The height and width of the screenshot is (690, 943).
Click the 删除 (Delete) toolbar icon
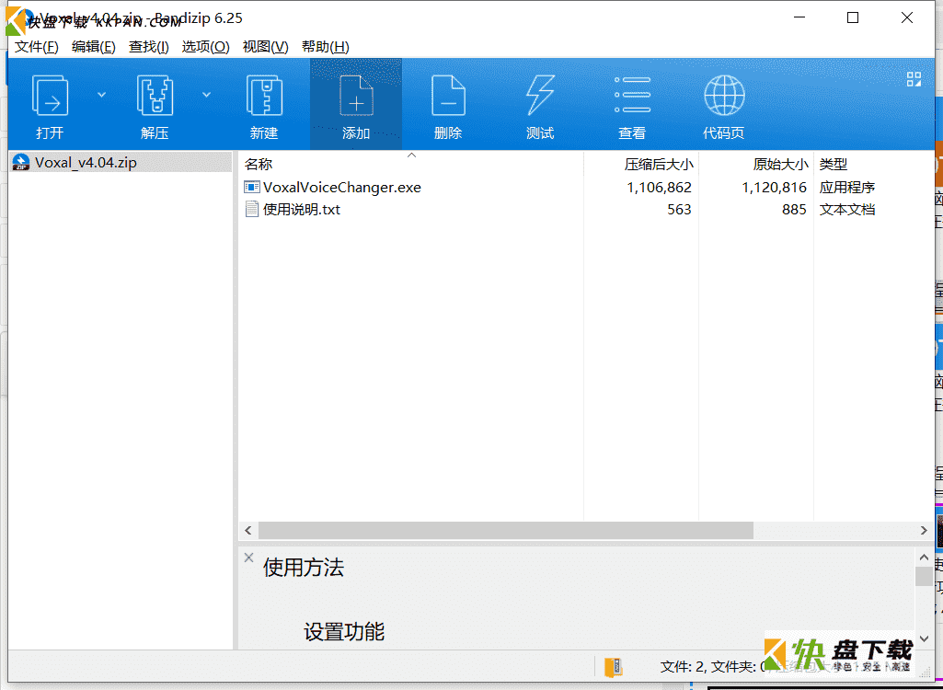pyautogui.click(x=448, y=97)
